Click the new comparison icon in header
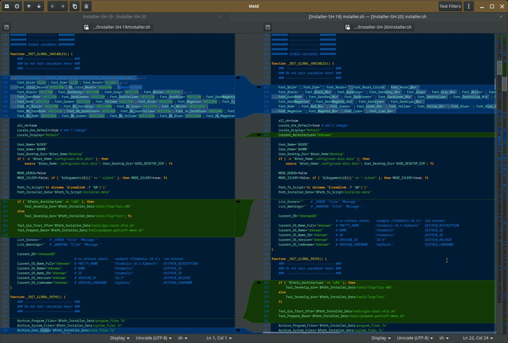508x343 pixels. tap(7, 6)
